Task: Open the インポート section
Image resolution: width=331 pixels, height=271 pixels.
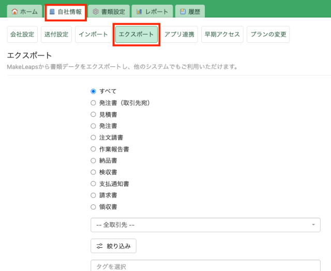Action: click(93, 35)
